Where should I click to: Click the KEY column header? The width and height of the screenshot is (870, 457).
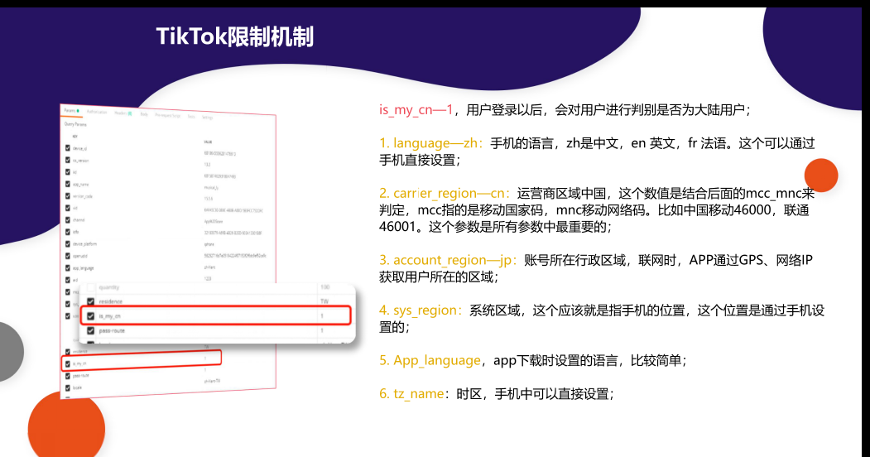(75, 137)
